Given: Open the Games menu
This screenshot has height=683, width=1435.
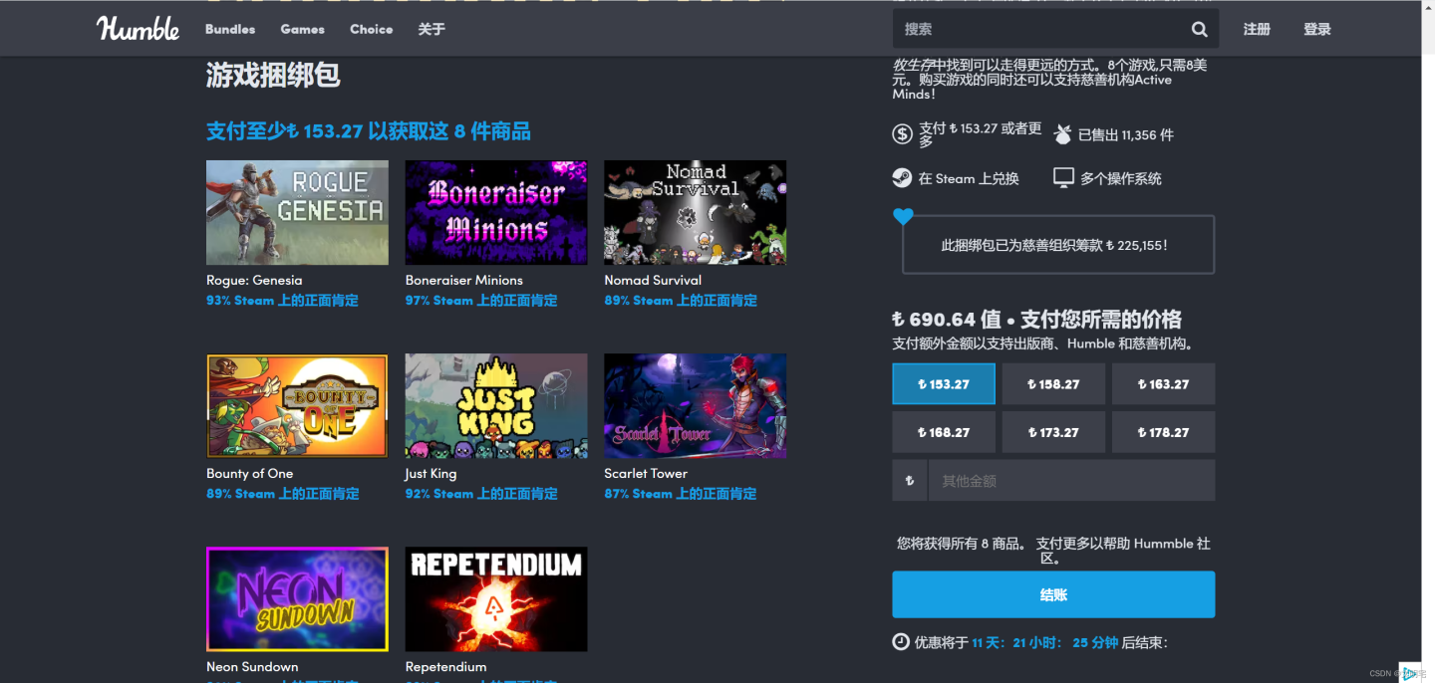Looking at the screenshot, I should [302, 29].
